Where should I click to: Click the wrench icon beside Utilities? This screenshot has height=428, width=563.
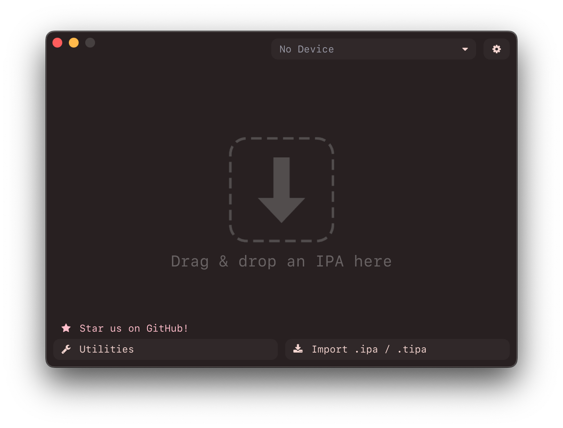click(x=66, y=349)
